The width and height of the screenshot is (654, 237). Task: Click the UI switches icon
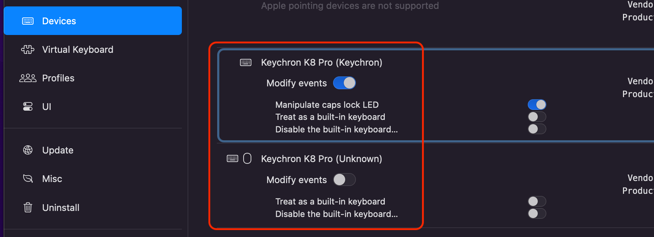click(x=28, y=106)
